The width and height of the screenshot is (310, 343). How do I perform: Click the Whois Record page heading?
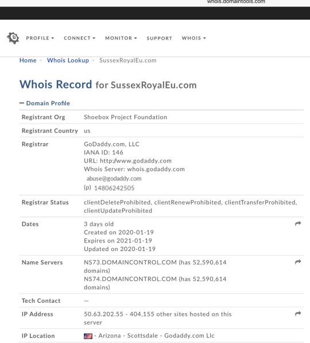tap(108, 84)
